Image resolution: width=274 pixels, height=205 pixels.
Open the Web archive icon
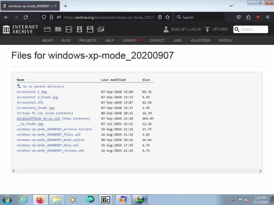(x=47, y=29)
